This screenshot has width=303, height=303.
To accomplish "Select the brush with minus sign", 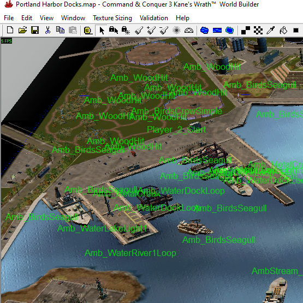I will [x=164, y=31].
